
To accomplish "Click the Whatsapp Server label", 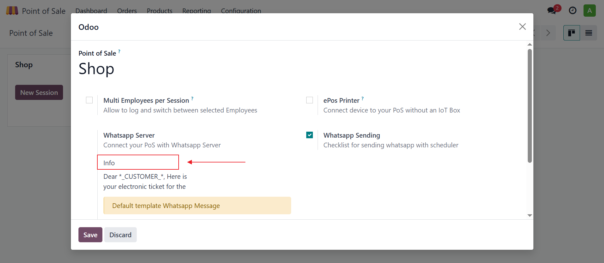I will click(129, 135).
